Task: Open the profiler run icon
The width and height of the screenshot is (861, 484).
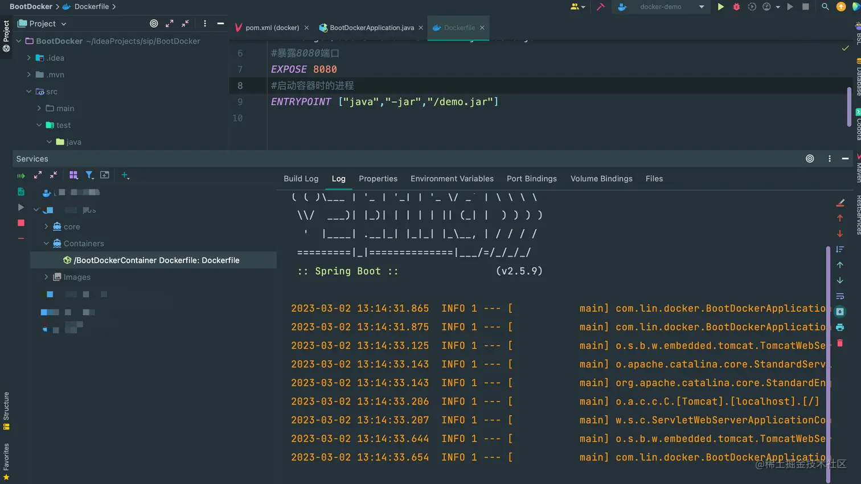Action: (x=766, y=7)
